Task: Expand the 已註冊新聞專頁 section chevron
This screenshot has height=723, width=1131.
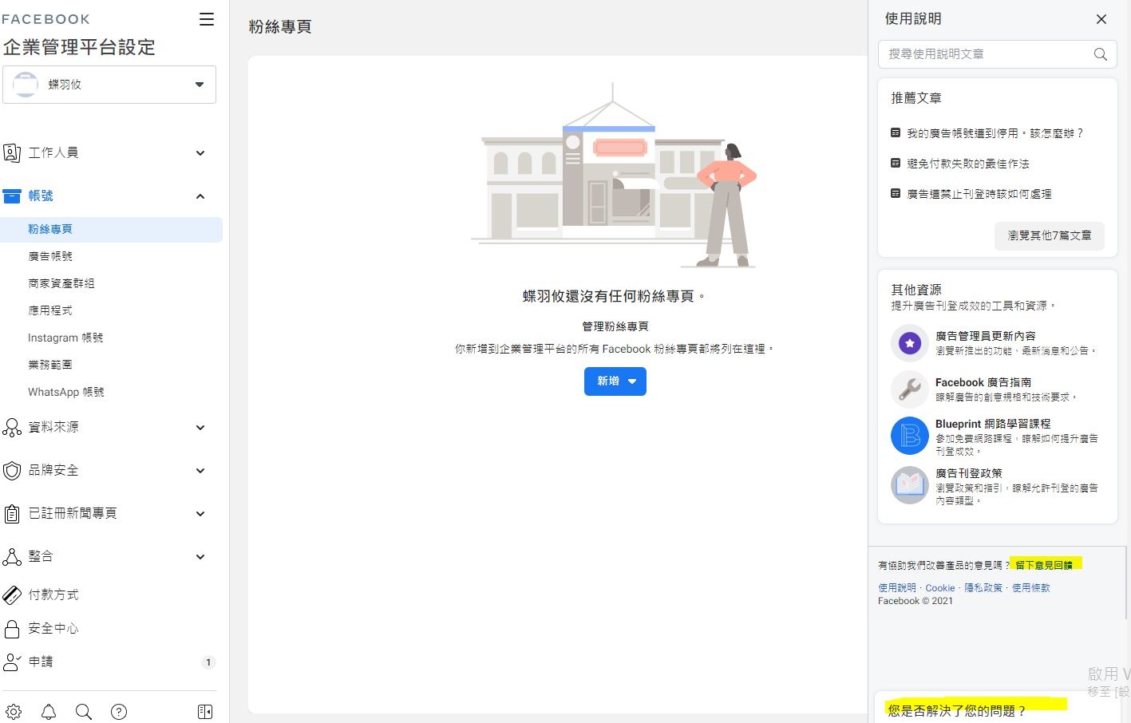Action: pyautogui.click(x=200, y=514)
